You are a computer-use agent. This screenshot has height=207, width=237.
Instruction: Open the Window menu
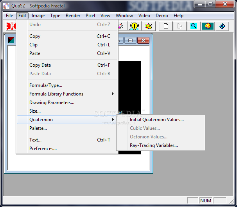[124, 16]
